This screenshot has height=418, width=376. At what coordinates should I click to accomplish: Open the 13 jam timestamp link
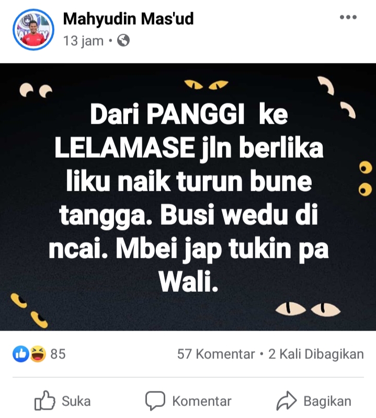[83, 41]
